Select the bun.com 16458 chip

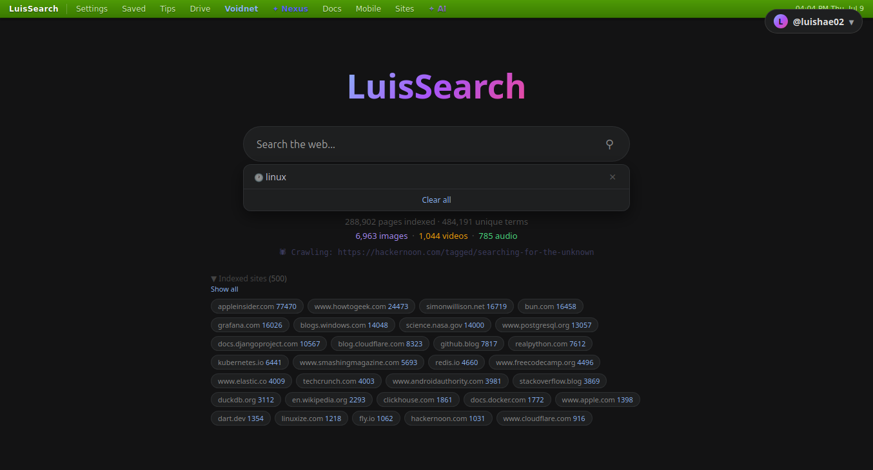coord(550,306)
